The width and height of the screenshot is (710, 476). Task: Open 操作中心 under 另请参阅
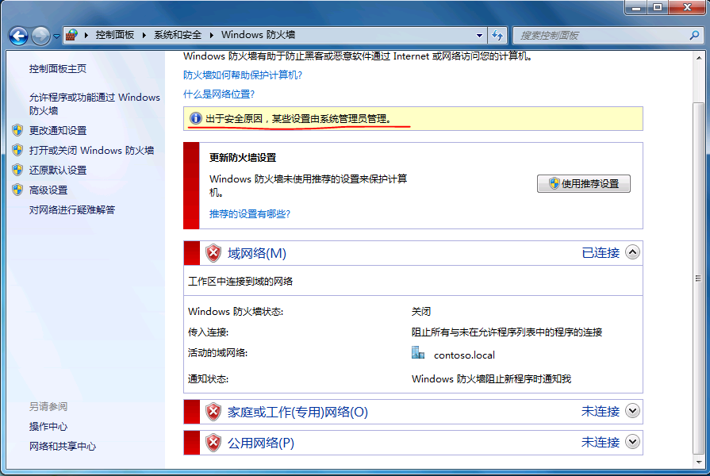click(x=48, y=427)
